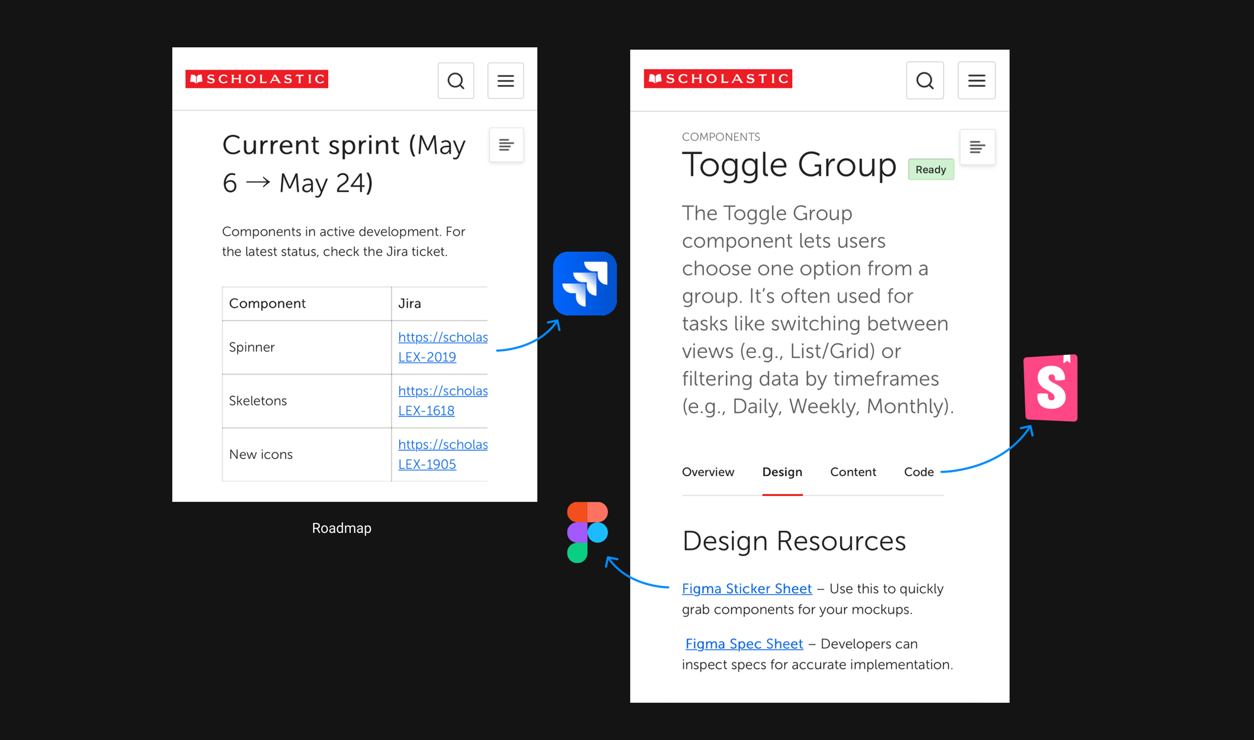Open the LEX-1905 New icons link
Viewport: 1254px width, 740px height.
427,464
